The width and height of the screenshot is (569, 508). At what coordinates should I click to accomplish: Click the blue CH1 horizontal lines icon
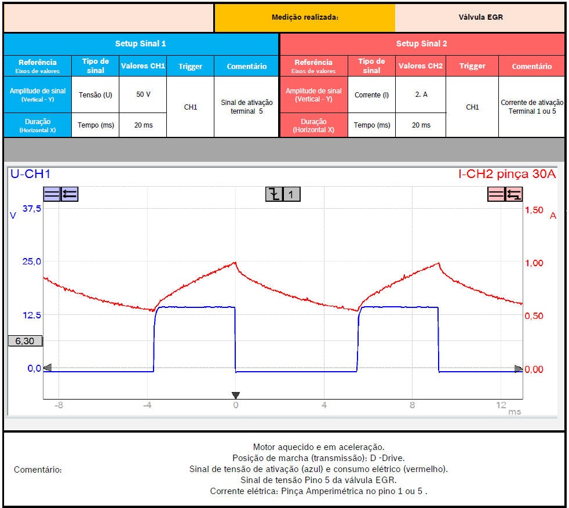(52, 194)
